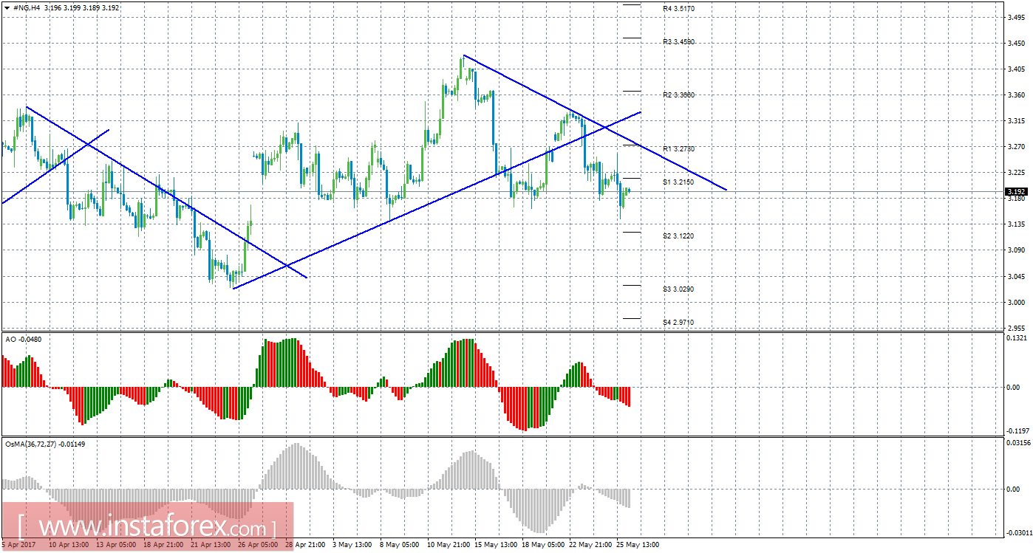Click 2.955 on the price axis
1033x553 pixels.
tap(1015, 328)
